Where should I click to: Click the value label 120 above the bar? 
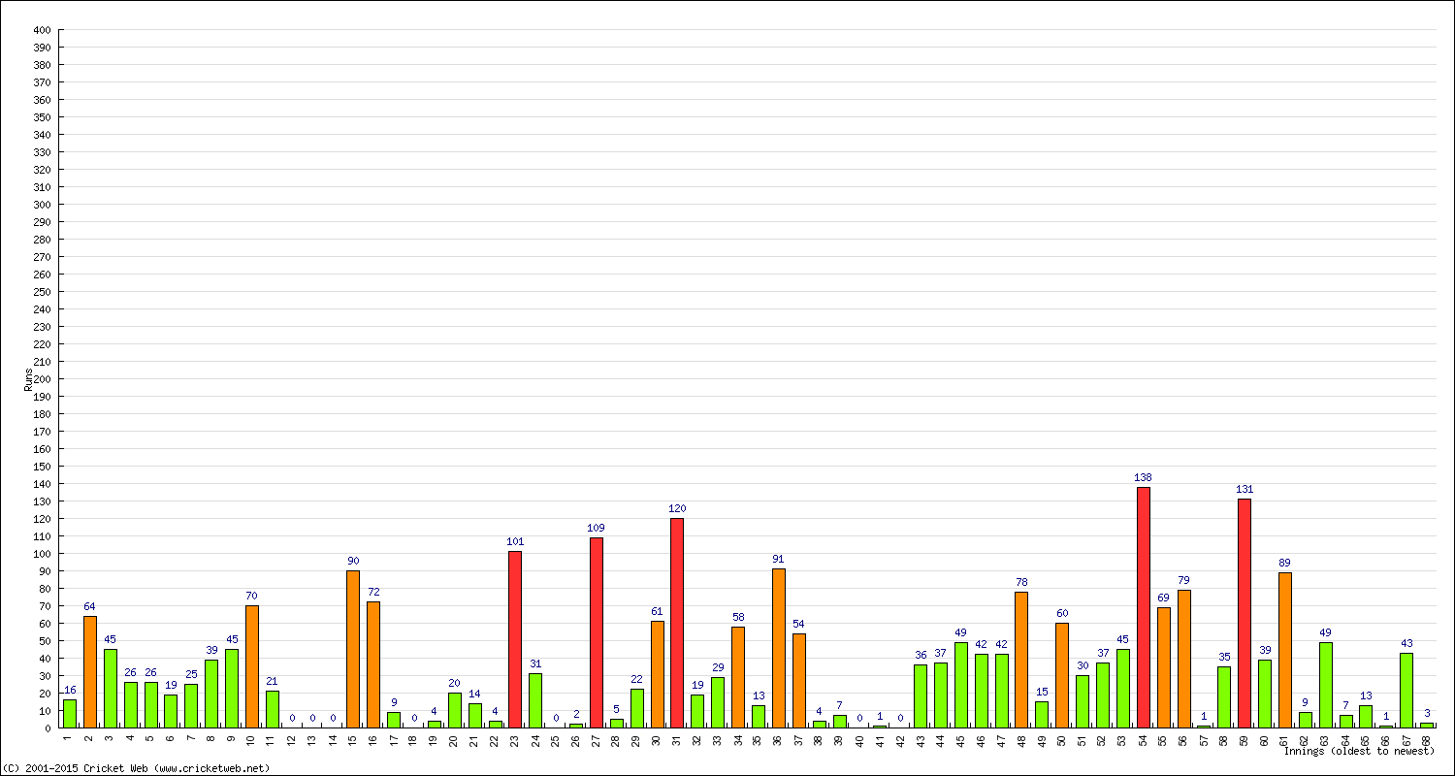tap(677, 508)
